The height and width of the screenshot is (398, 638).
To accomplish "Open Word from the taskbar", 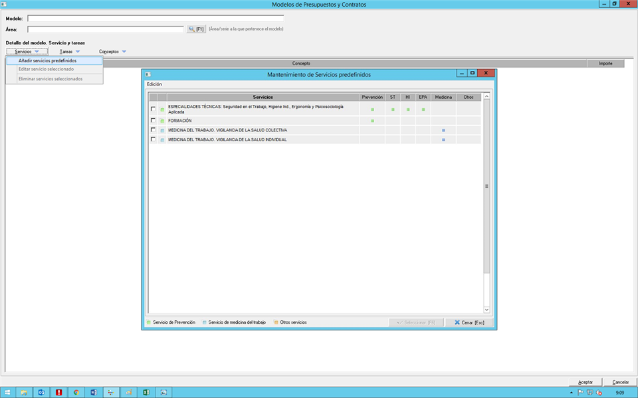I will (94, 392).
